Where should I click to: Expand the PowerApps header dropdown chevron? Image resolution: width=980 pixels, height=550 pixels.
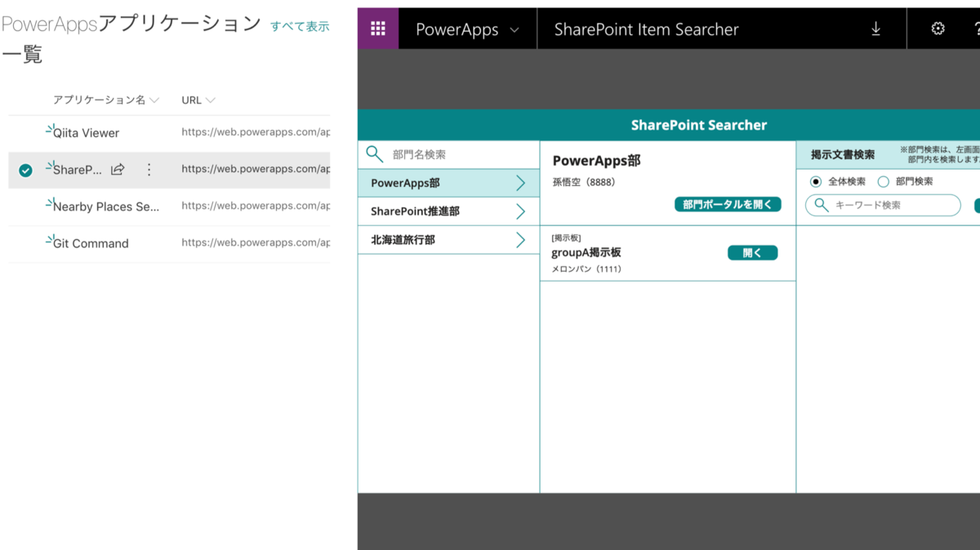514,30
